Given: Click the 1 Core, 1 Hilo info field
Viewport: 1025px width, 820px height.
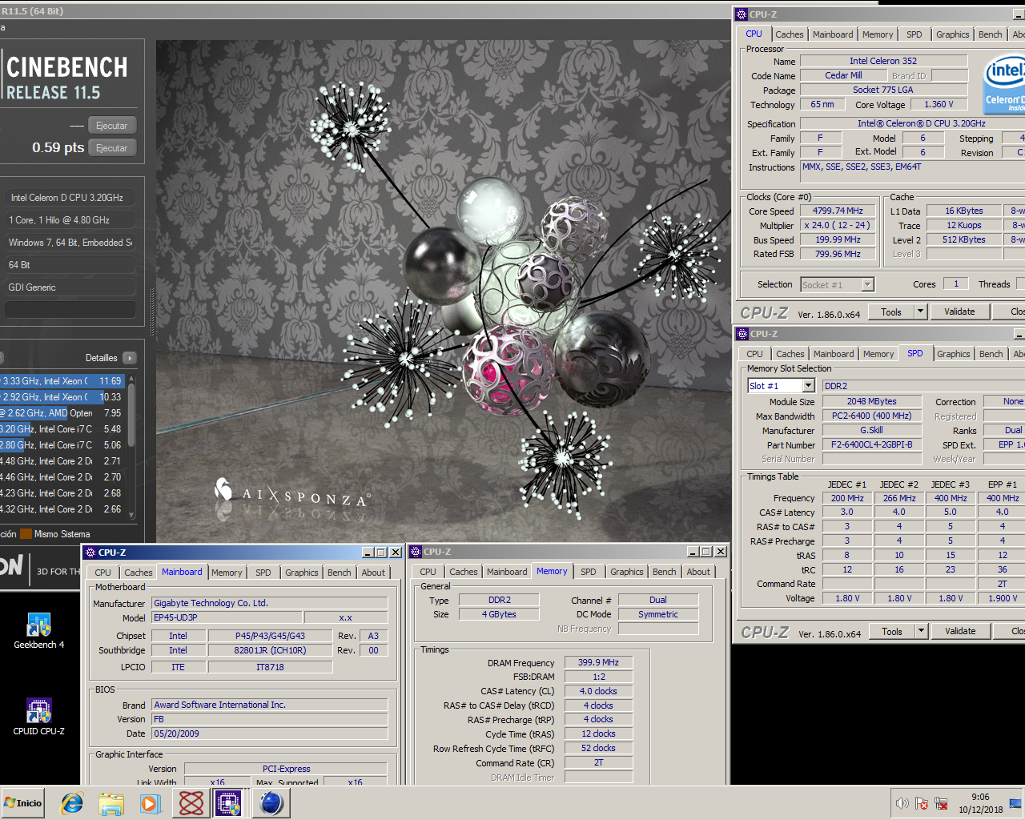Looking at the screenshot, I should [x=70, y=220].
